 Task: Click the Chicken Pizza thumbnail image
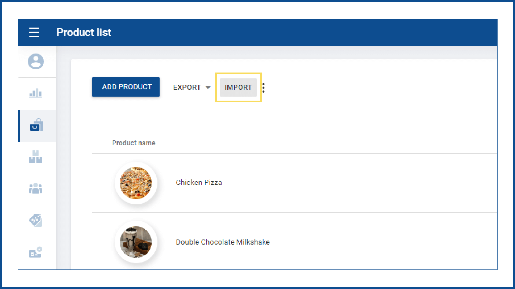coord(136,183)
